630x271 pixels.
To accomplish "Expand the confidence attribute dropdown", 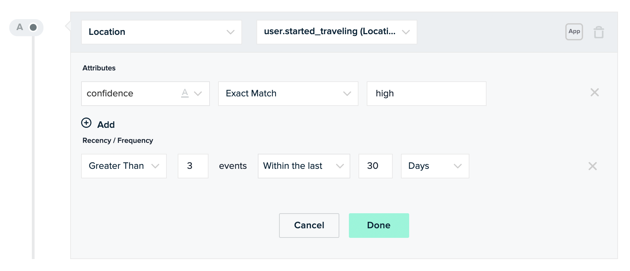I will [x=198, y=94].
